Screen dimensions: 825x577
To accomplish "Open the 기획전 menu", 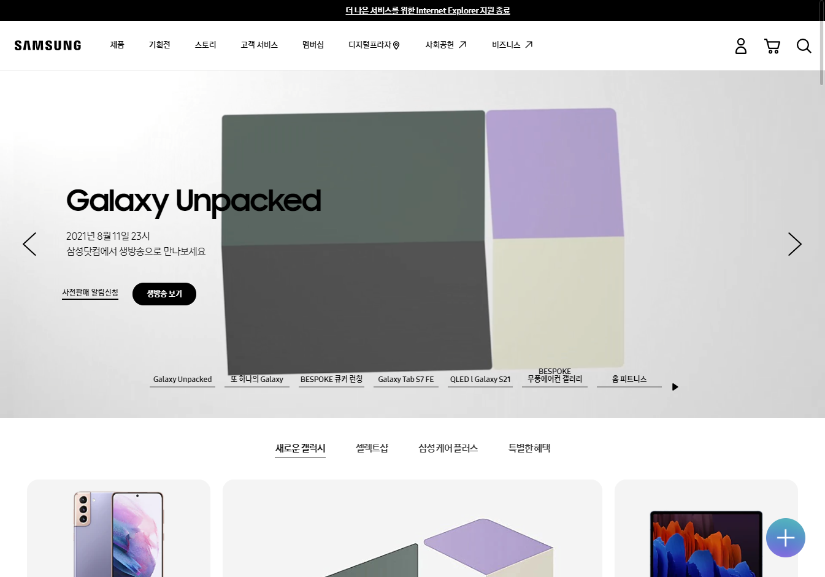I will (159, 45).
